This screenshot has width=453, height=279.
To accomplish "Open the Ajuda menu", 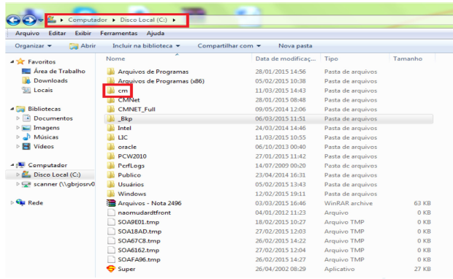I will 156,33.
